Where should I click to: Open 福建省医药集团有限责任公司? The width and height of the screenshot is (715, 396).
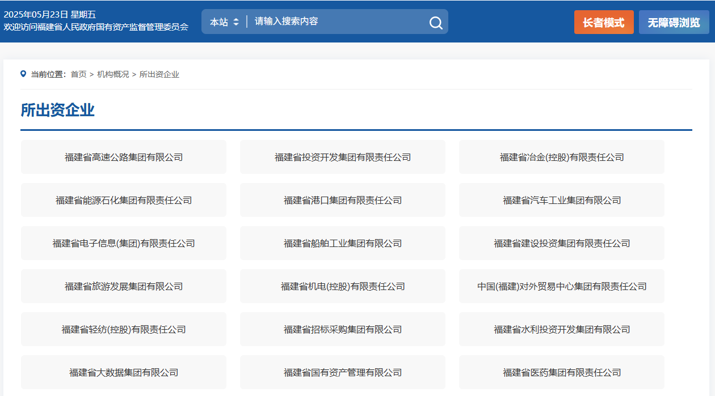(x=562, y=372)
